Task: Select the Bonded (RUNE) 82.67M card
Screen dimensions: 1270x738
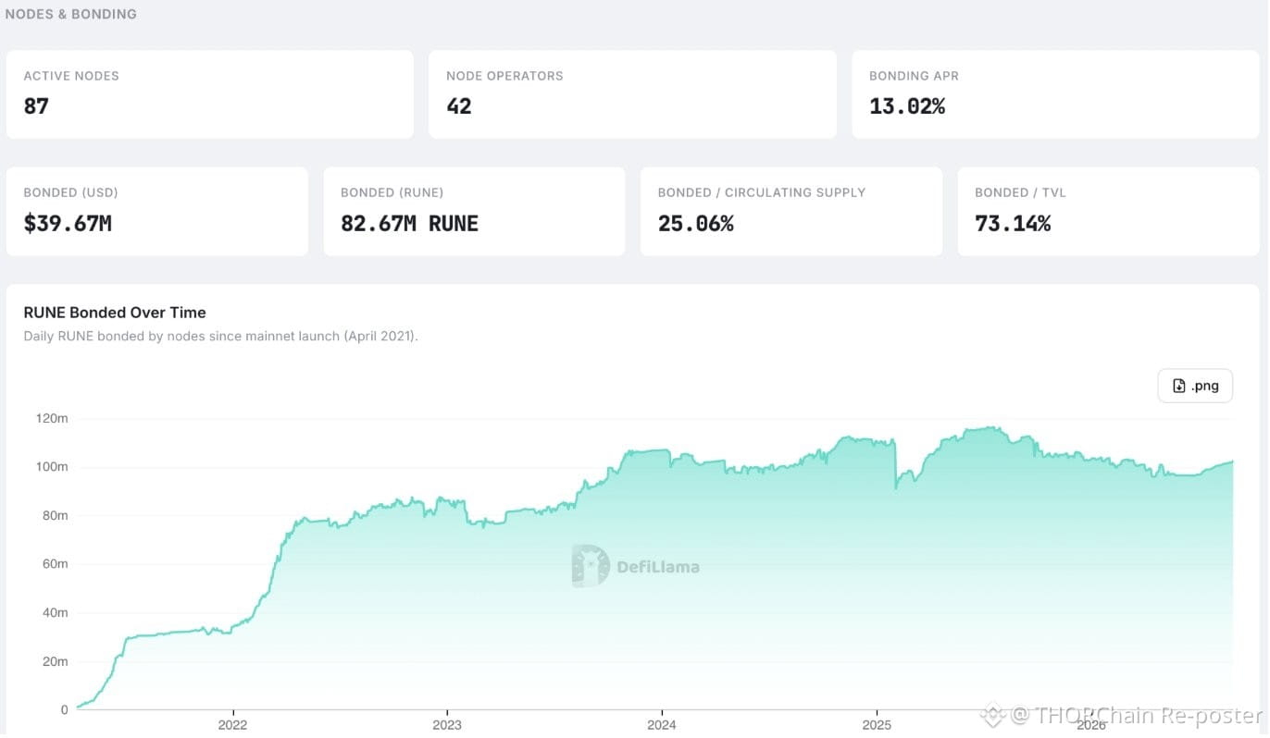Action: [474, 211]
